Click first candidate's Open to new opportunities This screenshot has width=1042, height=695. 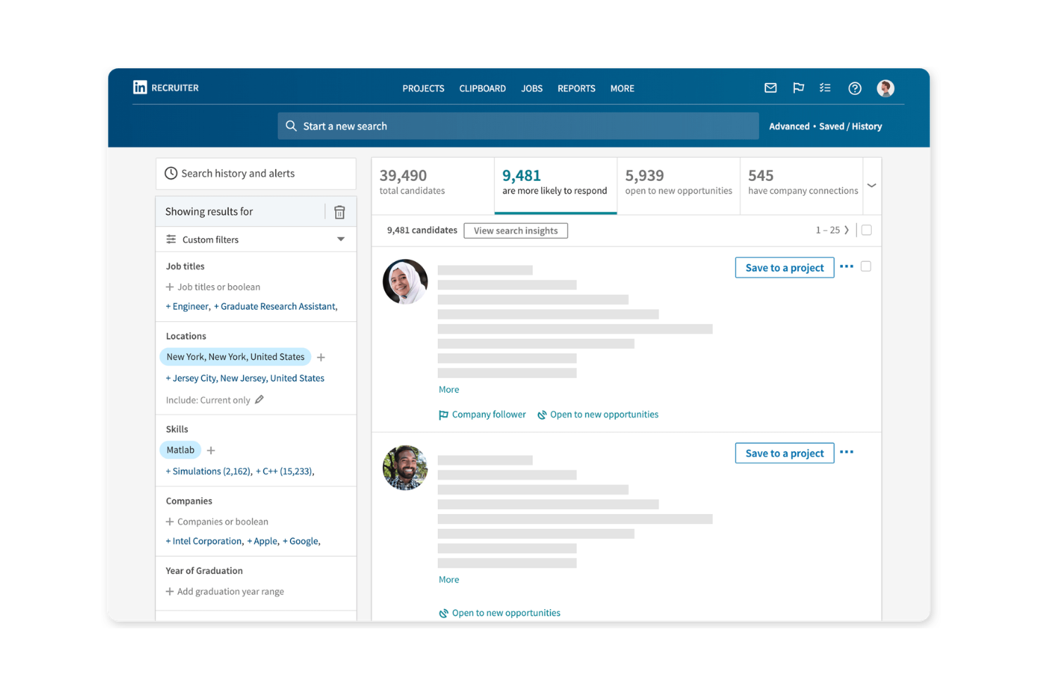598,415
